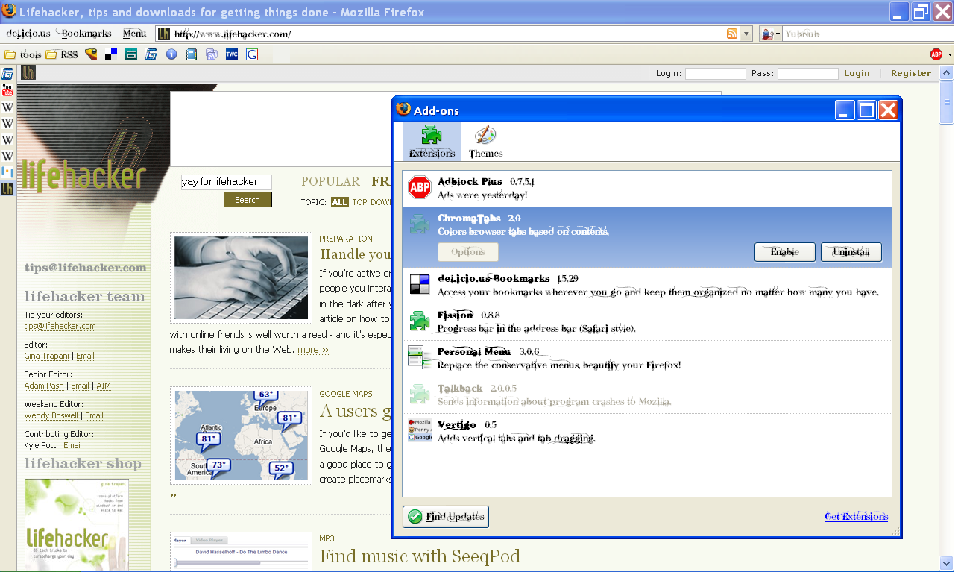
Task: Expand the address bar history dropdown
Action: click(x=746, y=34)
